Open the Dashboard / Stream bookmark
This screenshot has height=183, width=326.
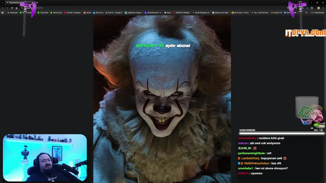click(x=133, y=13)
